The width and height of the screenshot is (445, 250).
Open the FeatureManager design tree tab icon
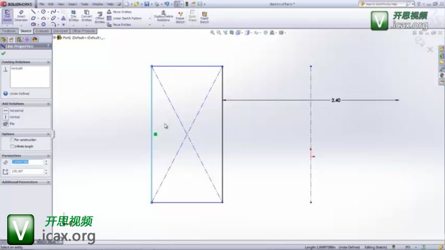point(4,40)
